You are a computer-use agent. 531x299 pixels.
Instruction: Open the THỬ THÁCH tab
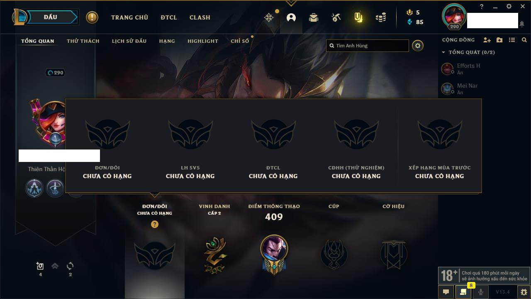[x=83, y=41]
